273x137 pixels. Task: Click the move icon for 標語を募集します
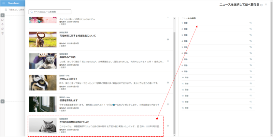[x=168, y=104]
